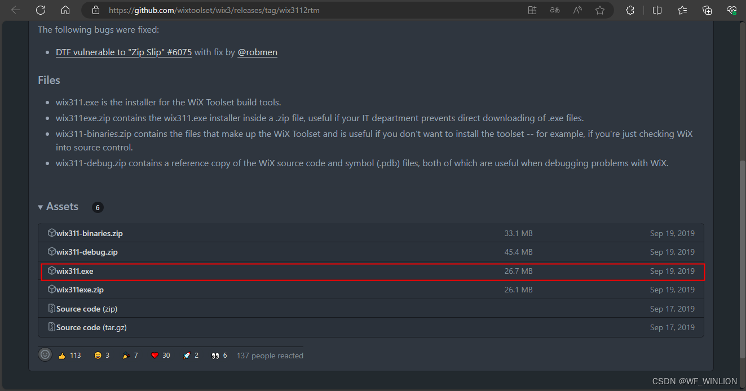This screenshot has height=391, width=746.
Task: Download the wix311.exe installer
Action: (75, 271)
